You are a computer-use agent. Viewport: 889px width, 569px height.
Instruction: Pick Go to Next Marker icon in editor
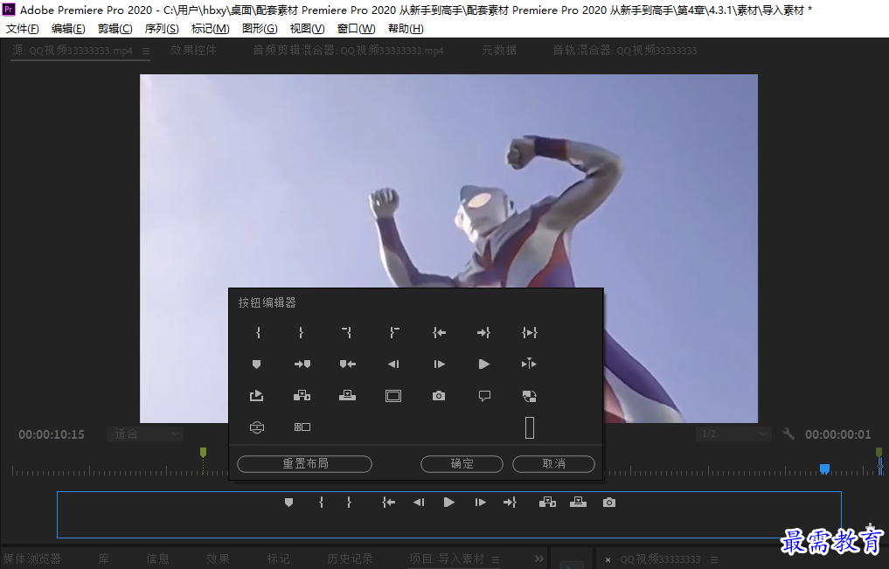tap(302, 364)
